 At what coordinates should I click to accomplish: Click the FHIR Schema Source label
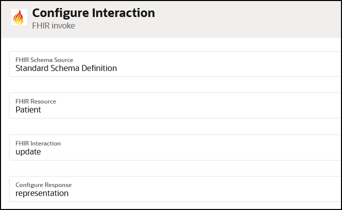tap(44, 59)
